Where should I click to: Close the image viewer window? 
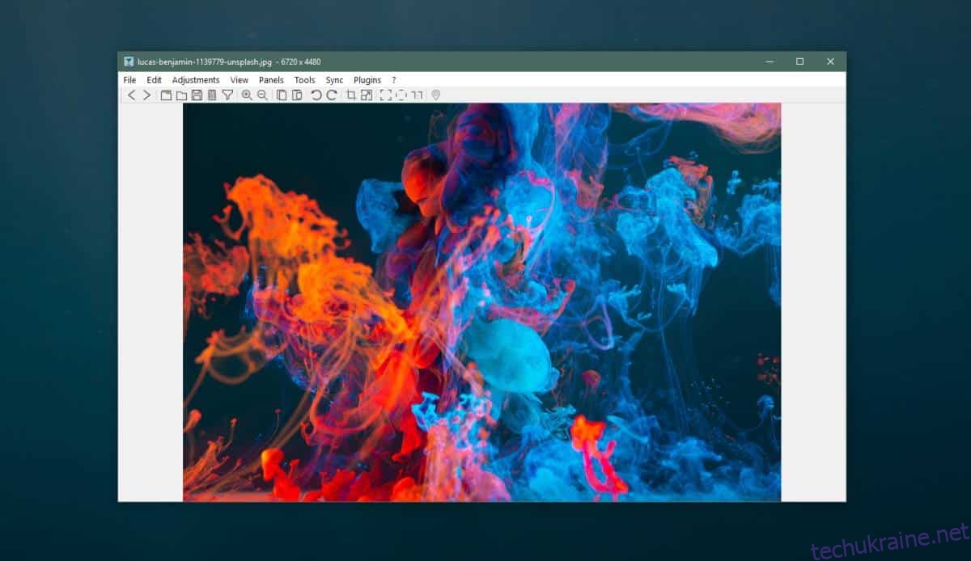click(830, 61)
